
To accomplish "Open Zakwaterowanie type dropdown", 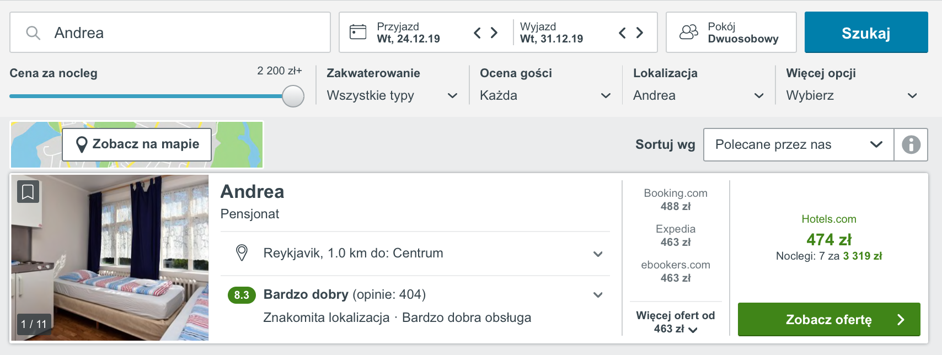I will point(392,95).
